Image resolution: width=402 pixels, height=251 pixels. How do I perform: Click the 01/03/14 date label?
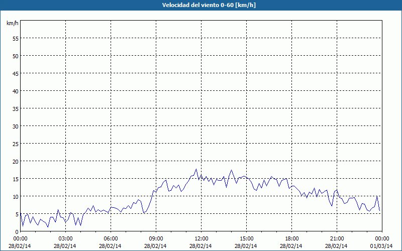tap(381, 246)
